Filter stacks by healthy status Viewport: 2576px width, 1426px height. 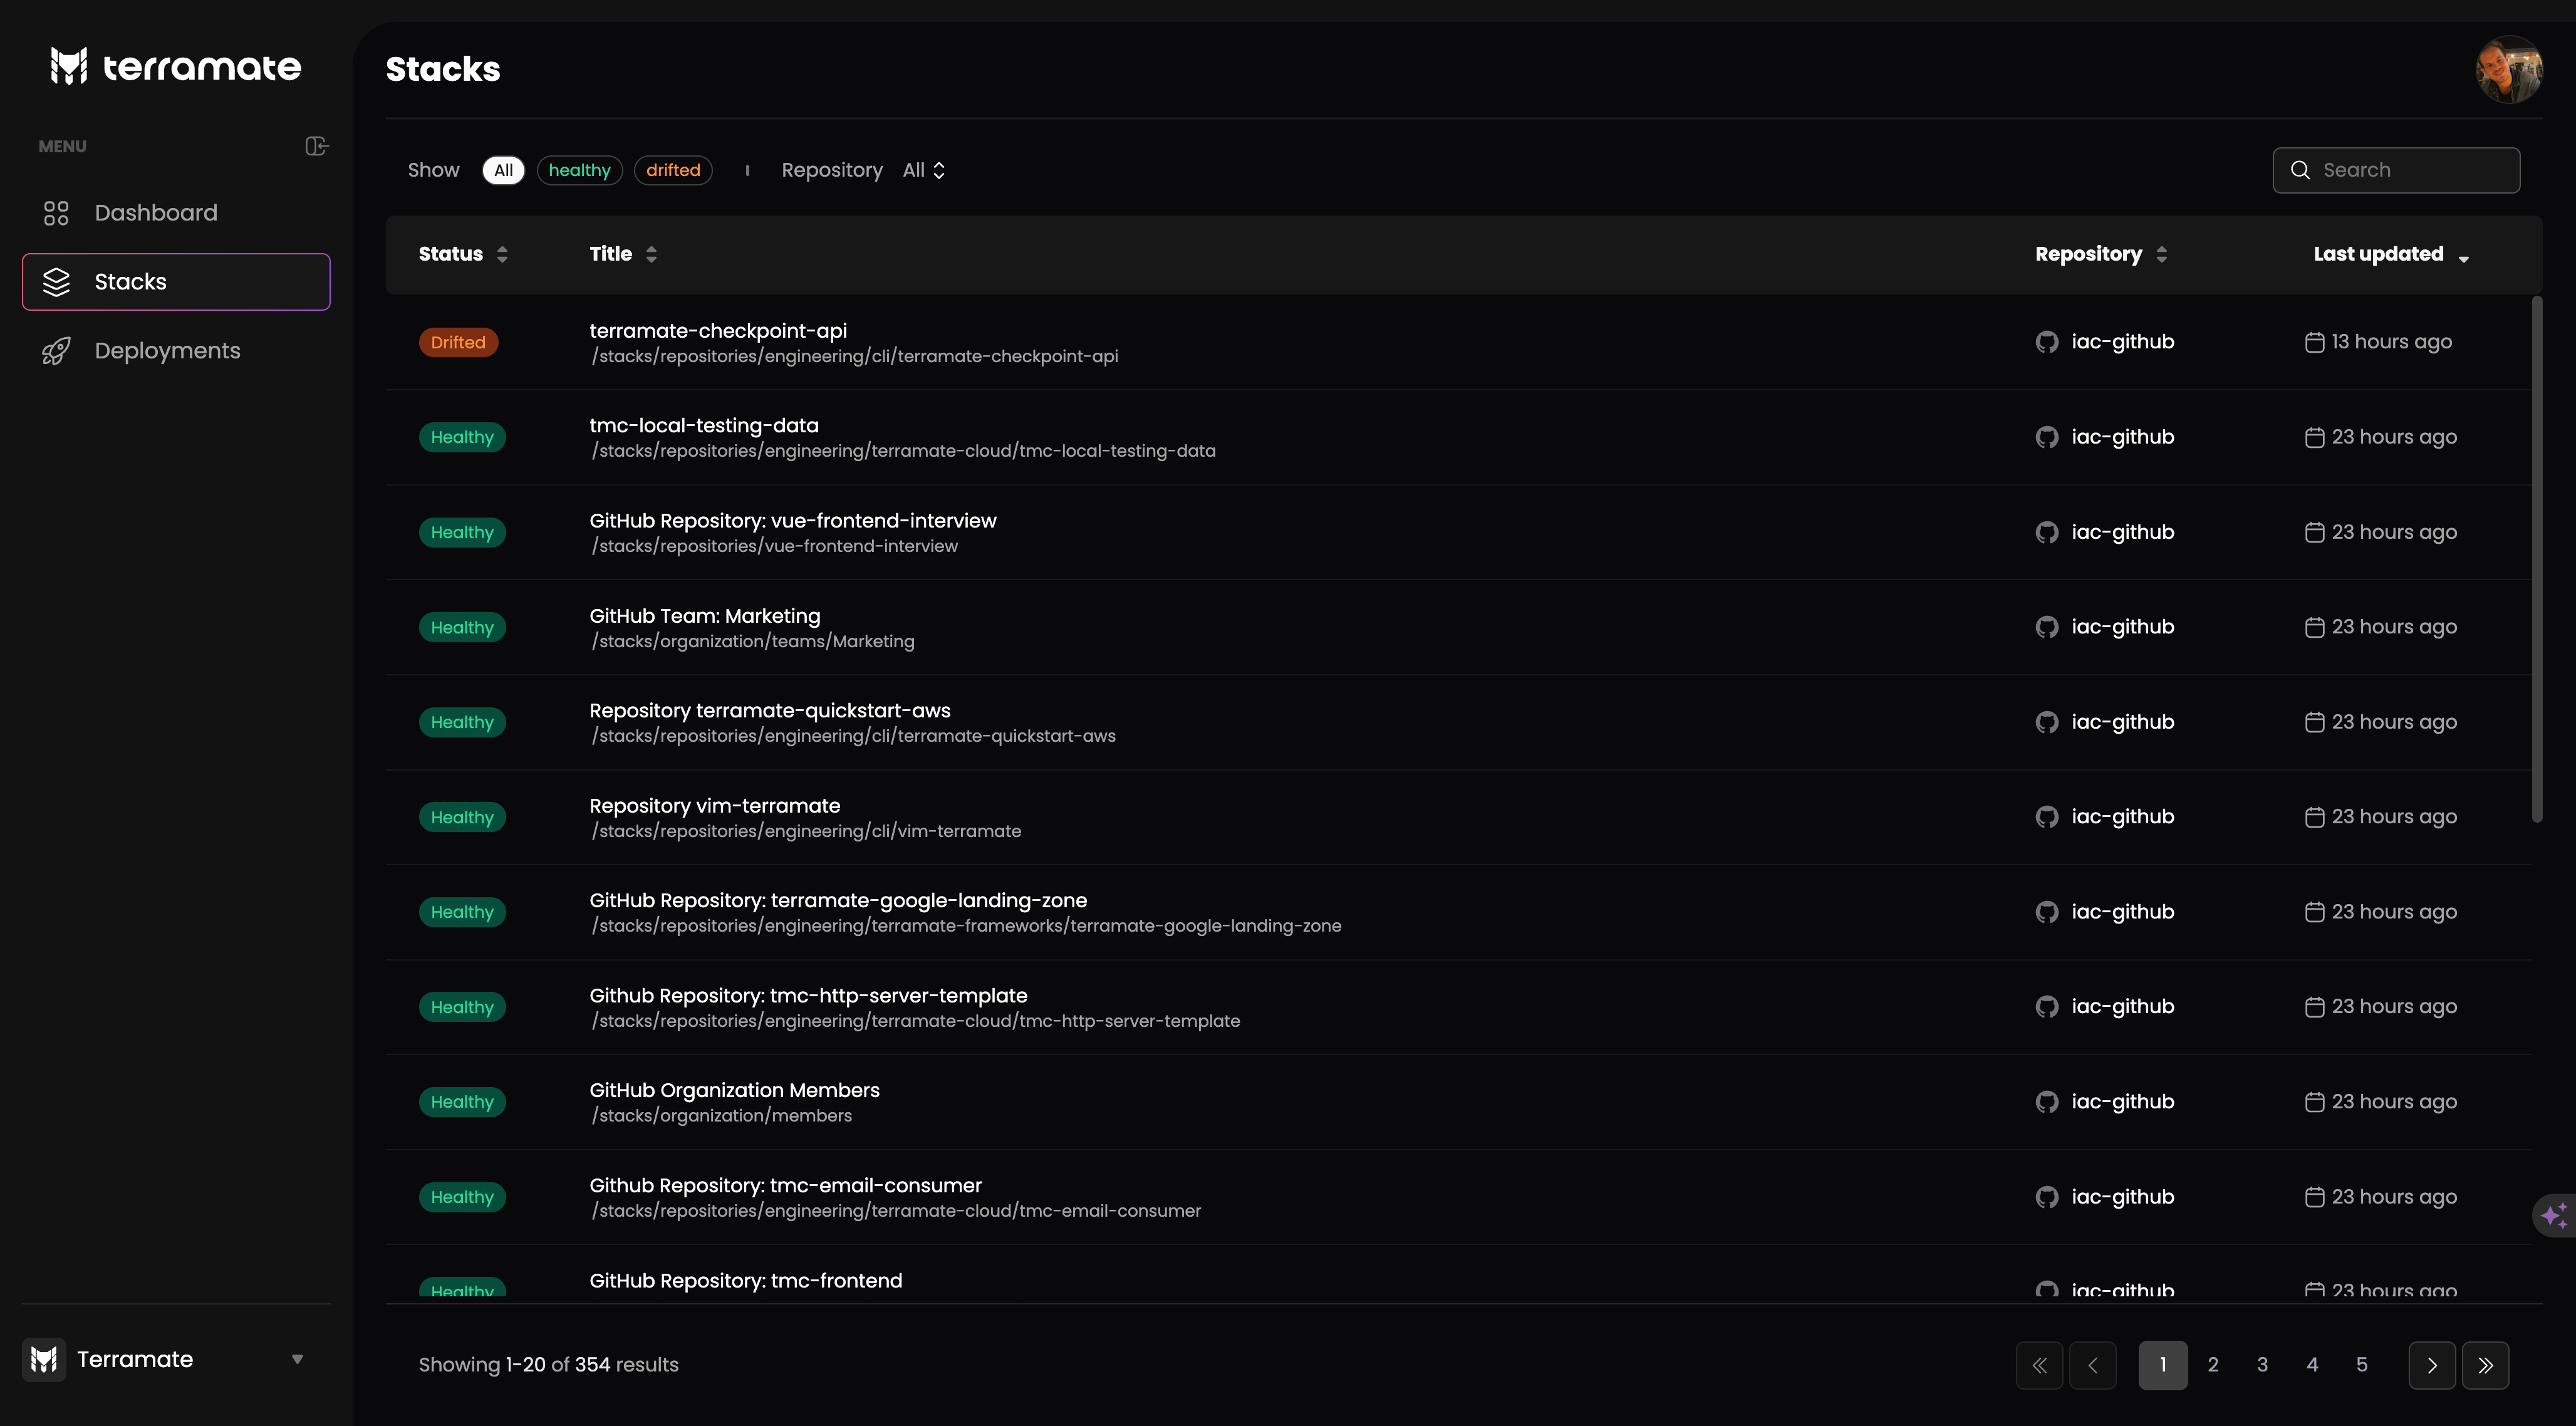pyautogui.click(x=579, y=170)
